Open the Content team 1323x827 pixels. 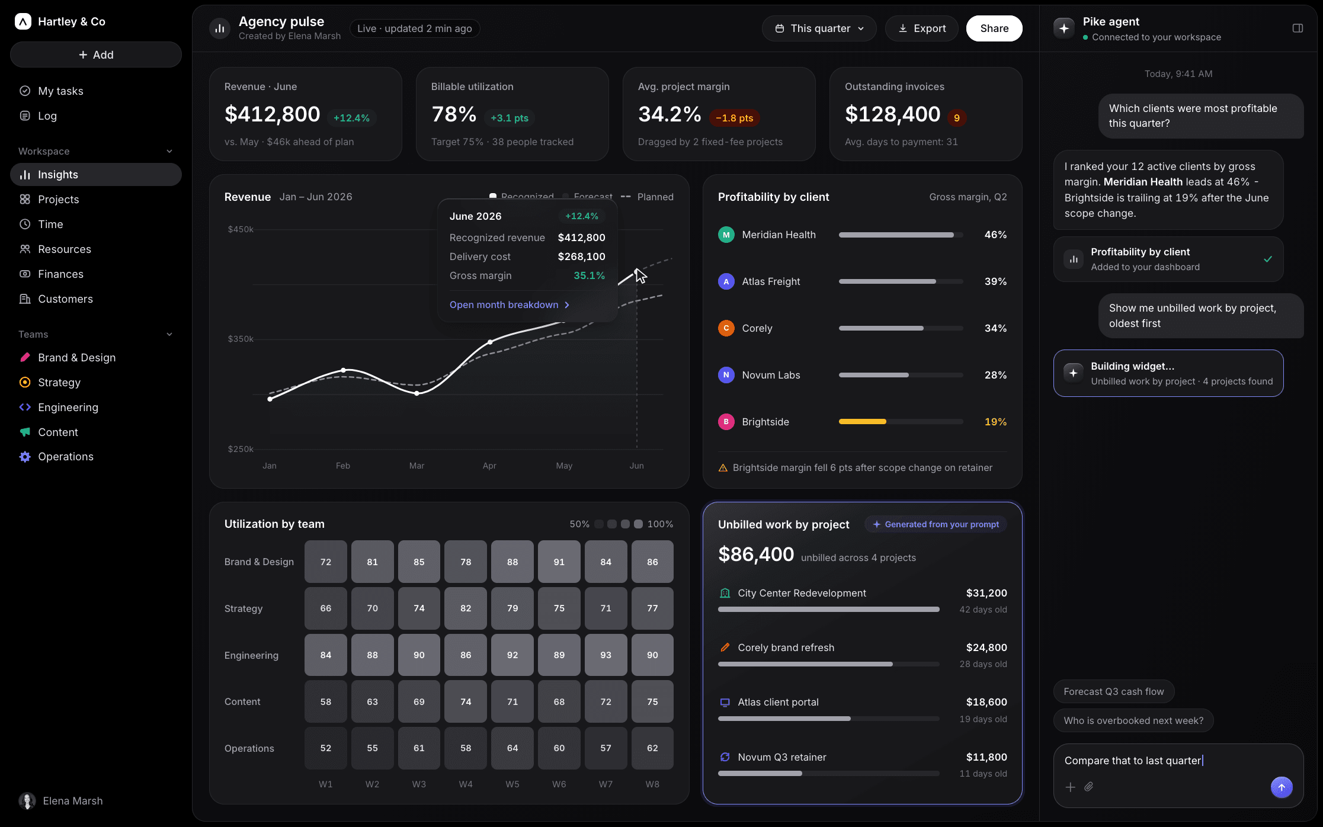coord(96,432)
